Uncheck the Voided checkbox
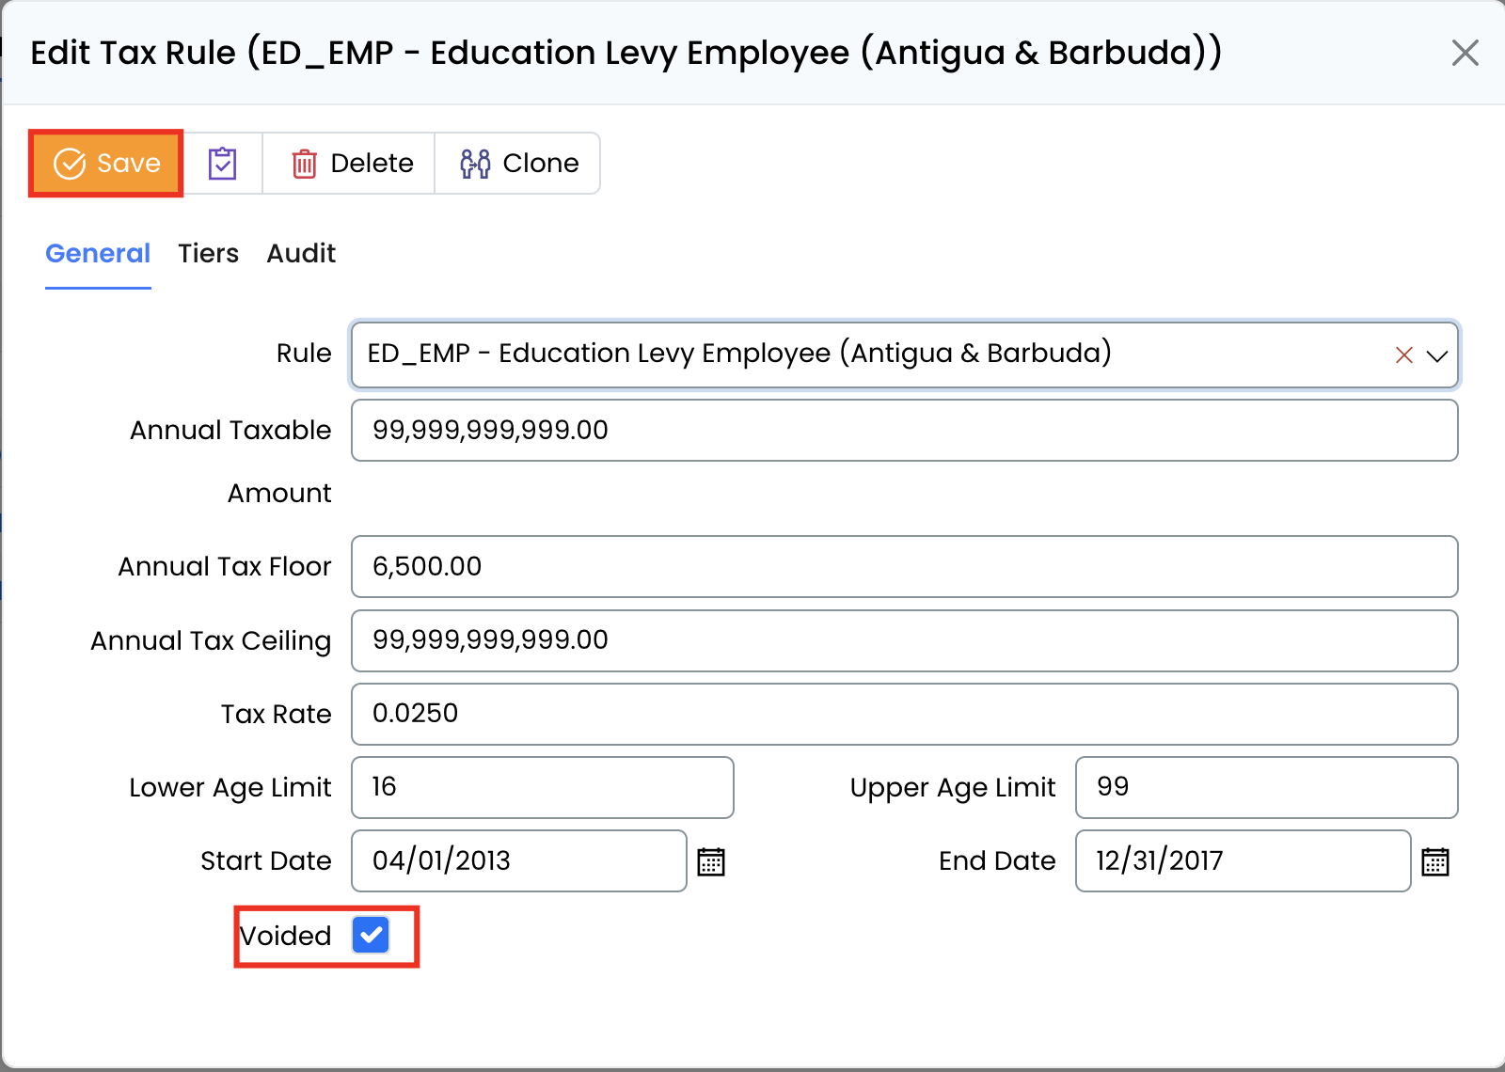This screenshot has height=1072, width=1505. [x=371, y=935]
